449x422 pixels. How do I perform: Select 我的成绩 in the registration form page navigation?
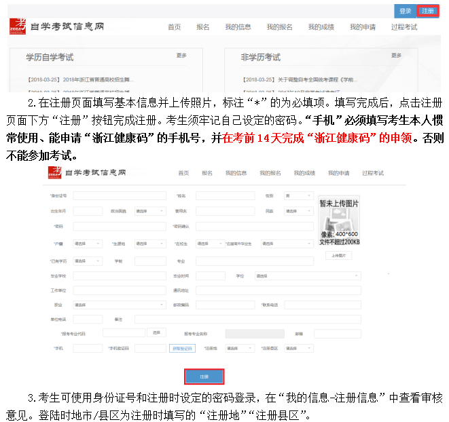304,173
